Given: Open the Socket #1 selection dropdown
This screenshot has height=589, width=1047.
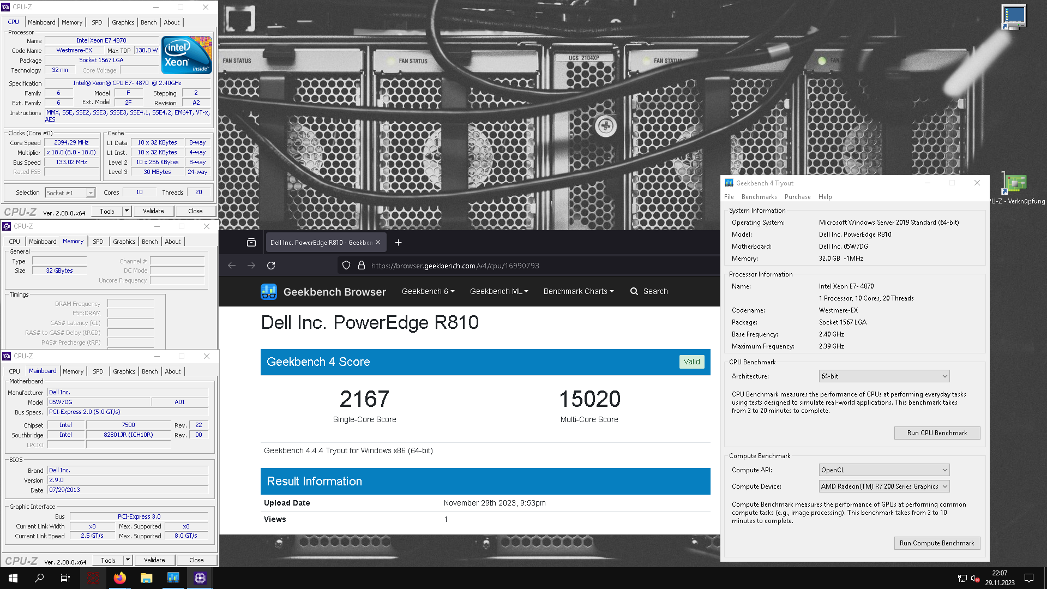Looking at the screenshot, I should point(70,193).
